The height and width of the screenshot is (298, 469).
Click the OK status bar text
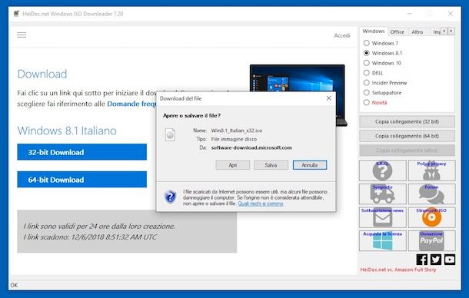[14, 285]
